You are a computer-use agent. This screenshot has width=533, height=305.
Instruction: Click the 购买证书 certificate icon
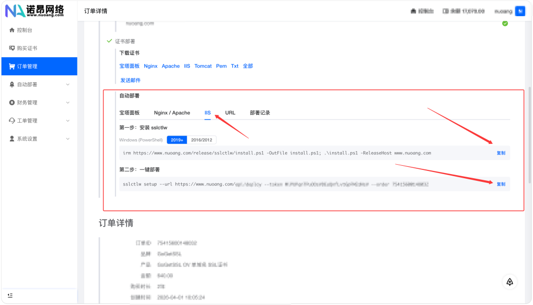click(12, 48)
